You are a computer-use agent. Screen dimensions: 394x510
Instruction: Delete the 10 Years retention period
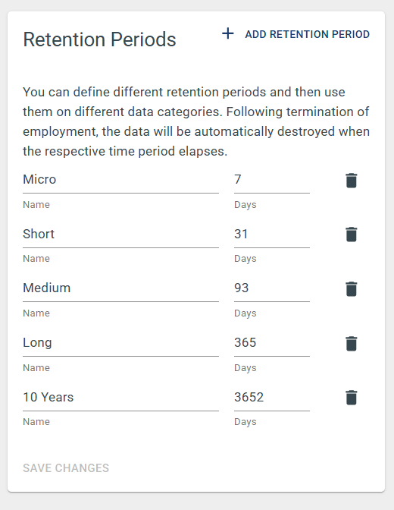pos(351,398)
